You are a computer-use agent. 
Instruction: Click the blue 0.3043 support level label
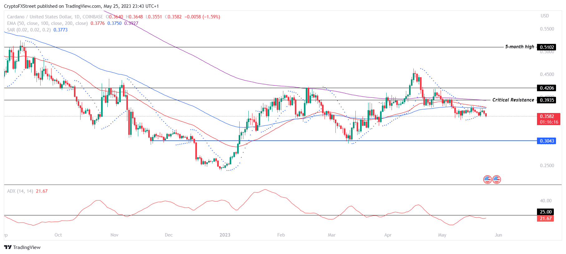point(547,141)
